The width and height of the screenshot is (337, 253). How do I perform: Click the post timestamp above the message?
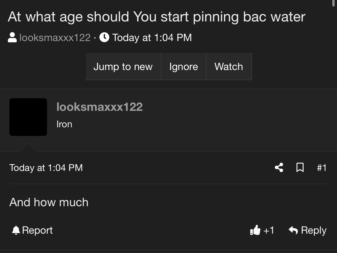46,168
